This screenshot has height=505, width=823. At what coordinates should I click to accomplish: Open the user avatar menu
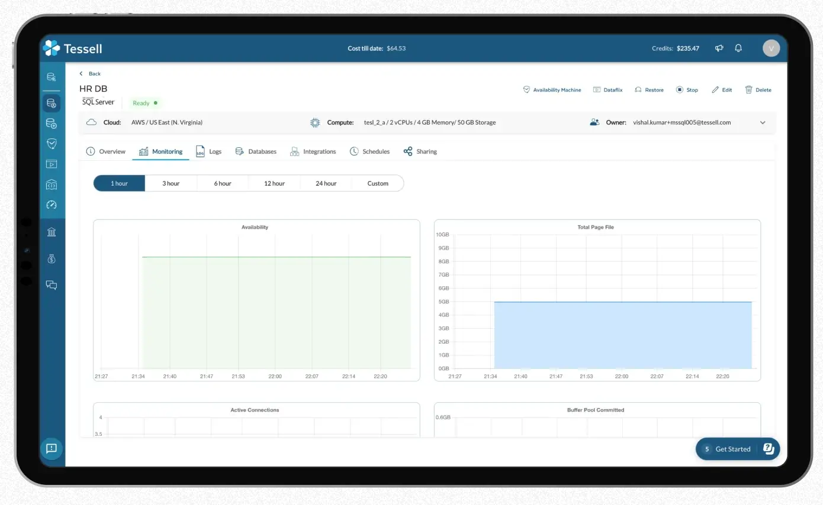pyautogui.click(x=771, y=48)
